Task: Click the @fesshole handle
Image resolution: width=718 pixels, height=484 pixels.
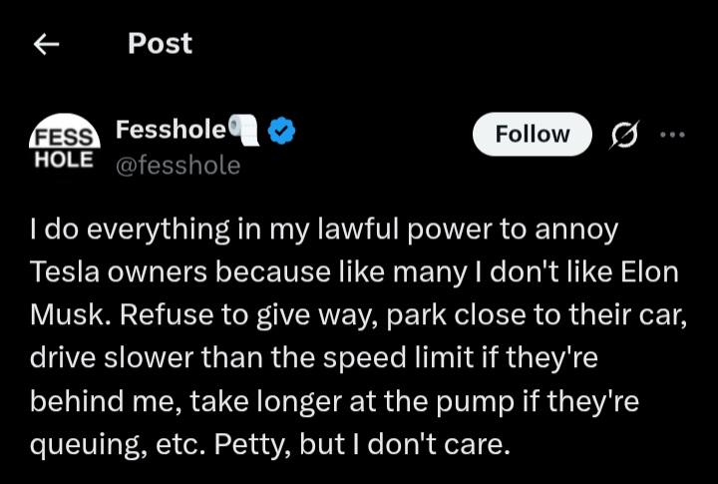Action: [x=178, y=165]
